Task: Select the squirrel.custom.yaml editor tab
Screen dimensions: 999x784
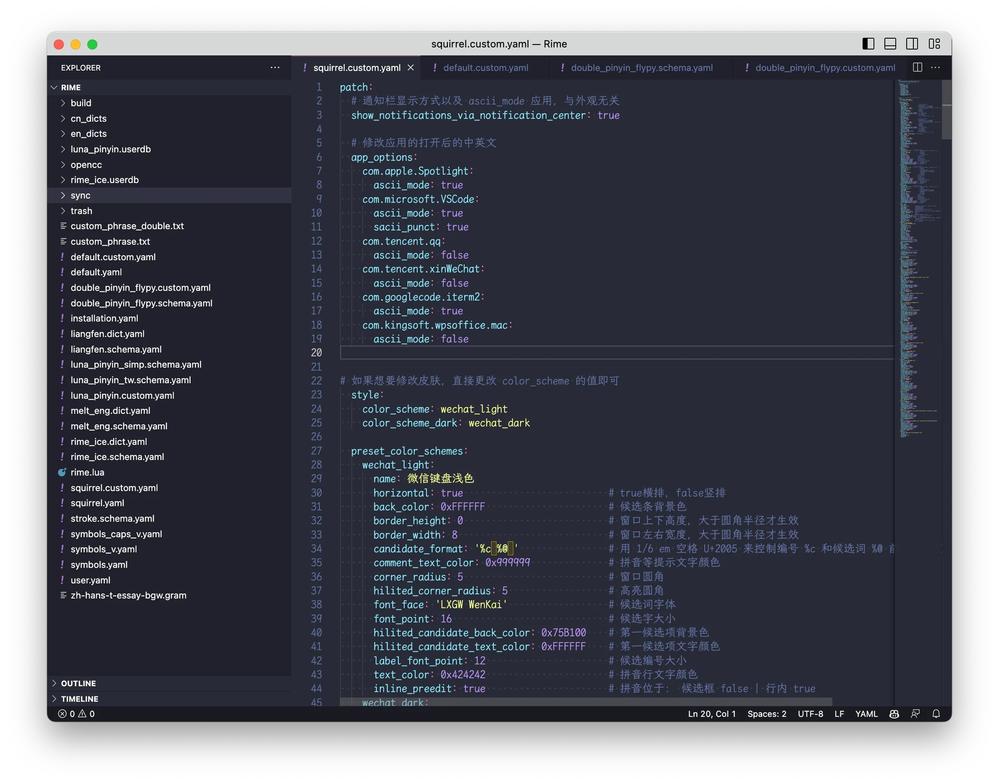Action: coord(357,68)
